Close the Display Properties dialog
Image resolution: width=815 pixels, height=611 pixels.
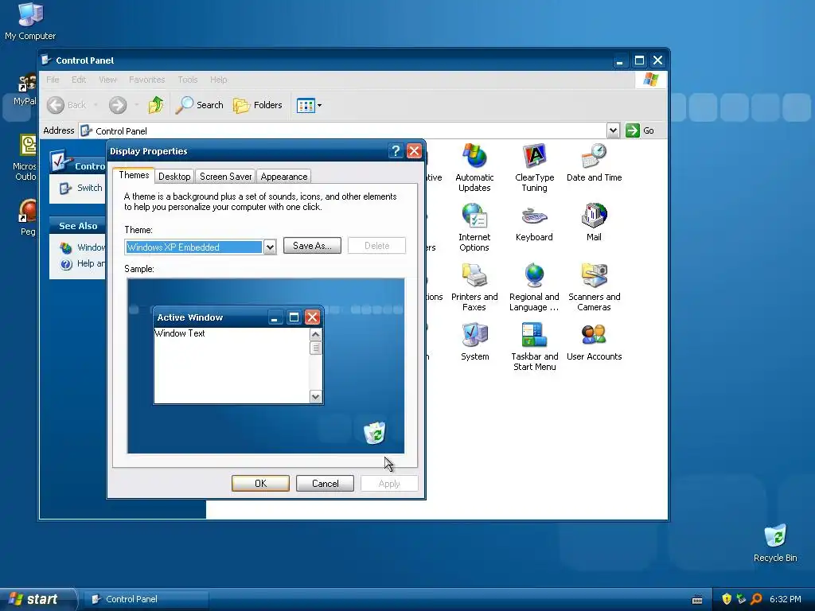click(x=414, y=150)
